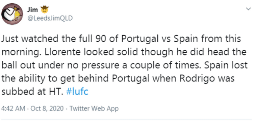Expand the tweet options chevron menu
This screenshot has height=125, width=255.
point(248,9)
